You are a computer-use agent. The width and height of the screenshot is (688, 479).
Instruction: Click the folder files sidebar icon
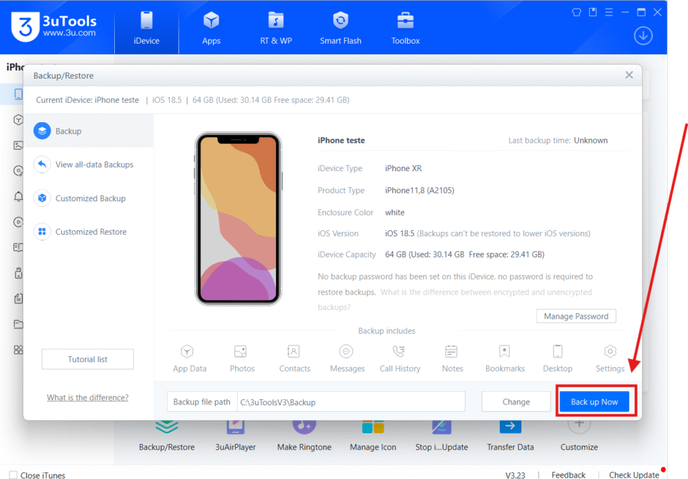[x=18, y=324]
